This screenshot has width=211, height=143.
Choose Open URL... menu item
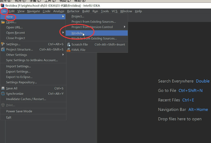pyautogui.click(x=33, y=27)
